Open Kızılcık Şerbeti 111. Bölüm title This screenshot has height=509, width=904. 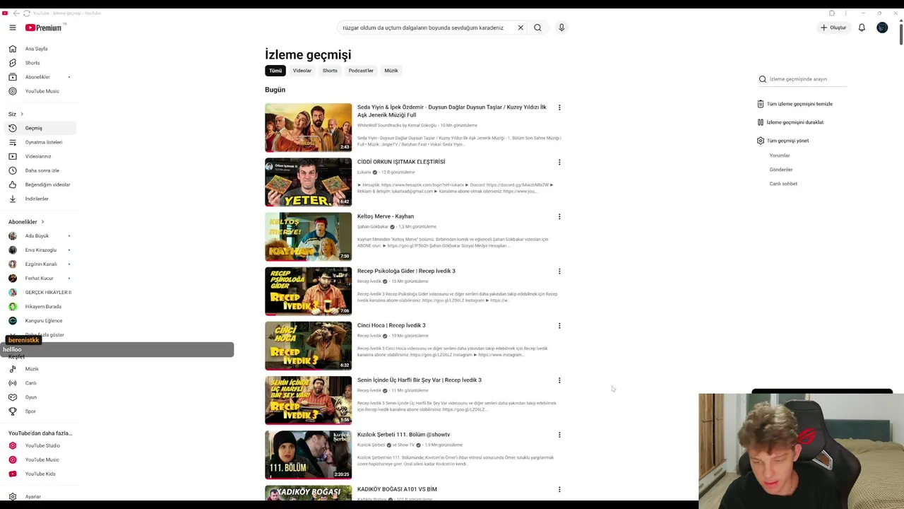click(403, 435)
